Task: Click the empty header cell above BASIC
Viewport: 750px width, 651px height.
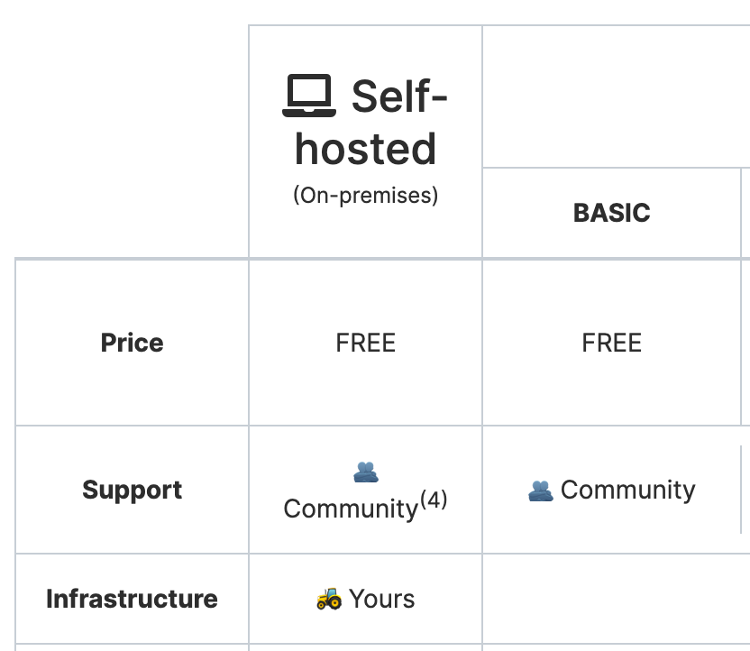Action: click(x=617, y=96)
